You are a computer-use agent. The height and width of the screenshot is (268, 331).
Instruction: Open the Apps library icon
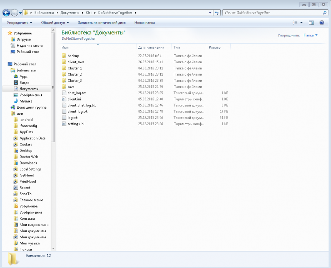click(x=16, y=76)
